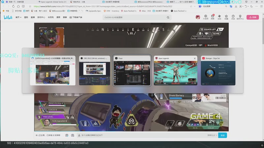Click the 下载客户端 link
This screenshot has height=148, width=264.
(x=76, y=17)
